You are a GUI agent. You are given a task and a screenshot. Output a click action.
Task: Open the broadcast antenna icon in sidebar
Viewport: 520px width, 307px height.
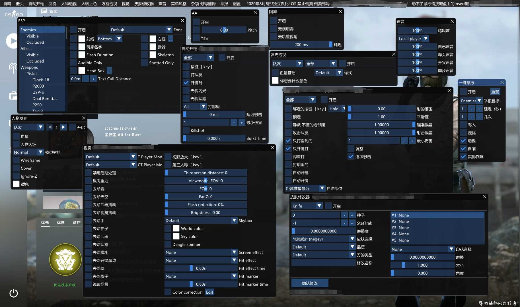click(x=13, y=68)
